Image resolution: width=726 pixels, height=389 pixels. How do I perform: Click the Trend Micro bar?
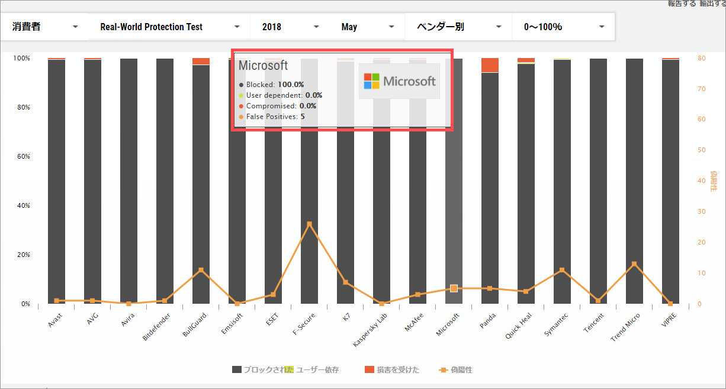[634, 181]
